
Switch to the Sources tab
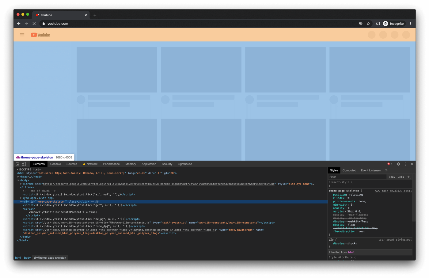(72, 164)
